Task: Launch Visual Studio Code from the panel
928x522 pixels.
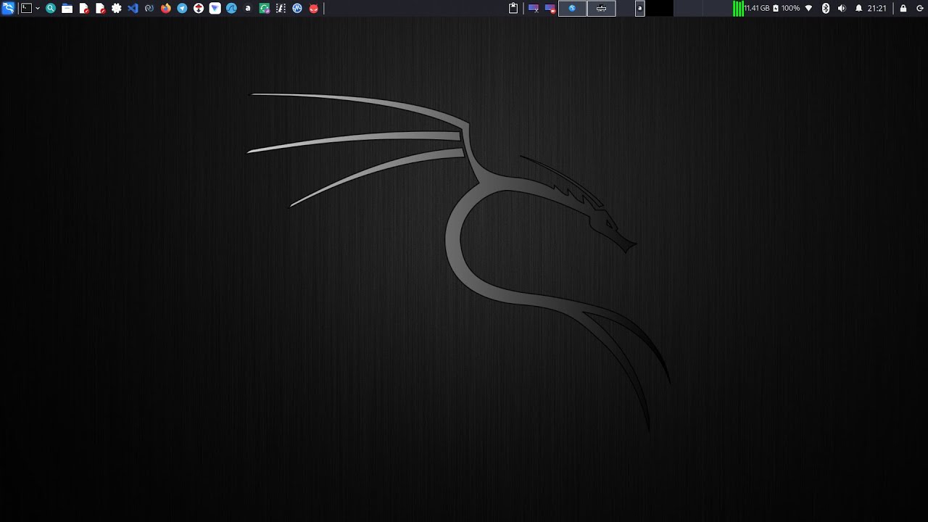Action: click(133, 8)
